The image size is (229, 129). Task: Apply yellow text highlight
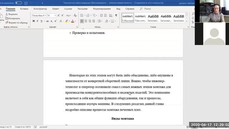coord(67,21)
